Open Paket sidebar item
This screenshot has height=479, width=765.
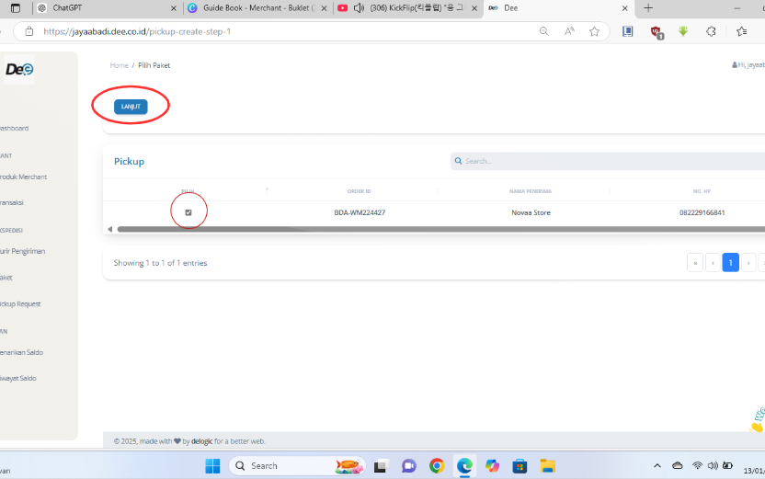click(x=6, y=278)
